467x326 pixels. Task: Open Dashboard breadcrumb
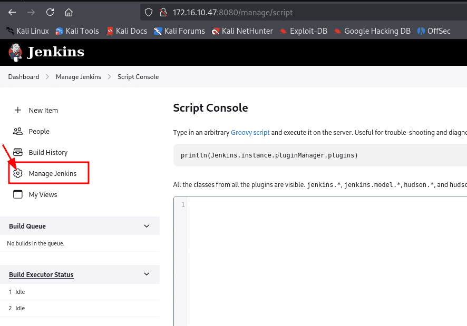pyautogui.click(x=24, y=77)
